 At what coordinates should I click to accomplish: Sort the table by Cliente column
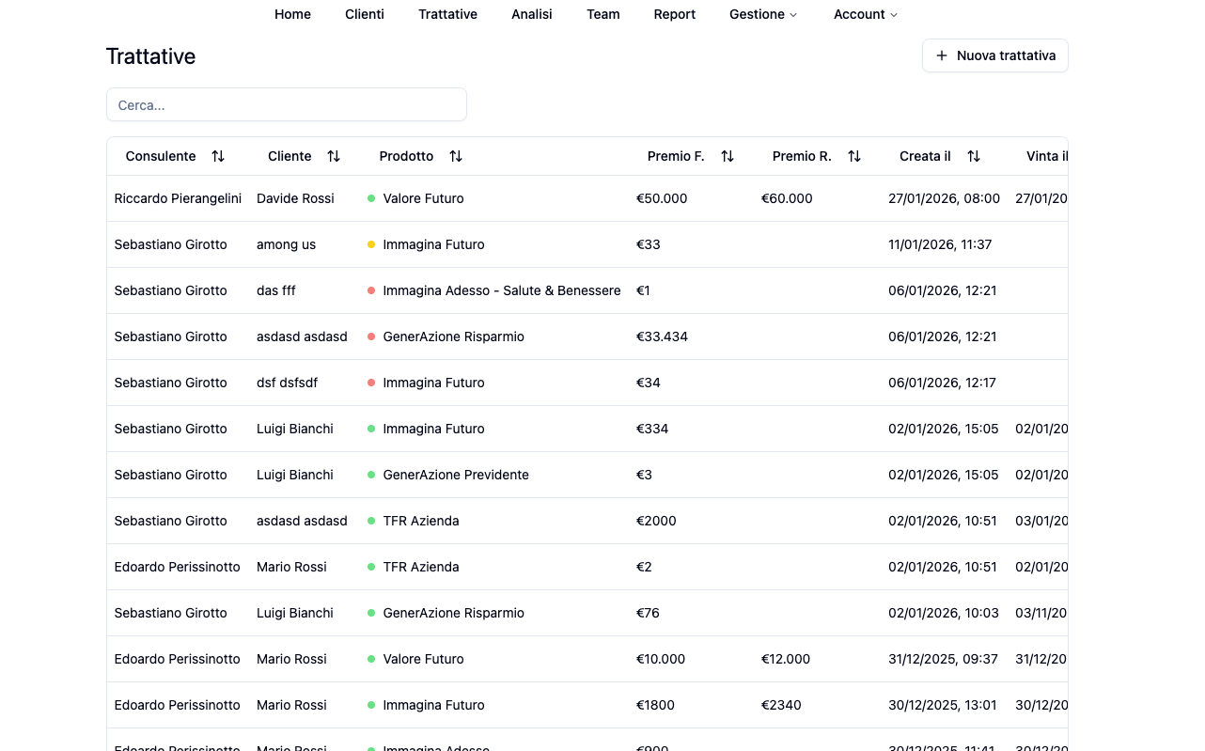pos(335,156)
